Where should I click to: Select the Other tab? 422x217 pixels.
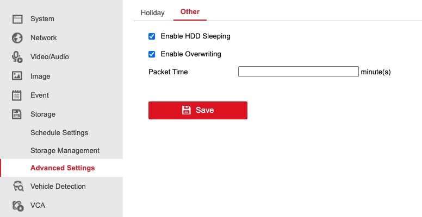pos(190,12)
